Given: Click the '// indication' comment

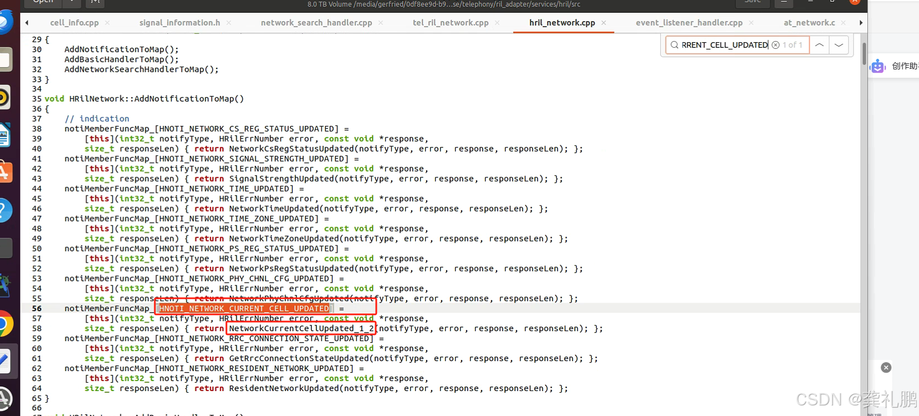Looking at the screenshot, I should pos(97,119).
